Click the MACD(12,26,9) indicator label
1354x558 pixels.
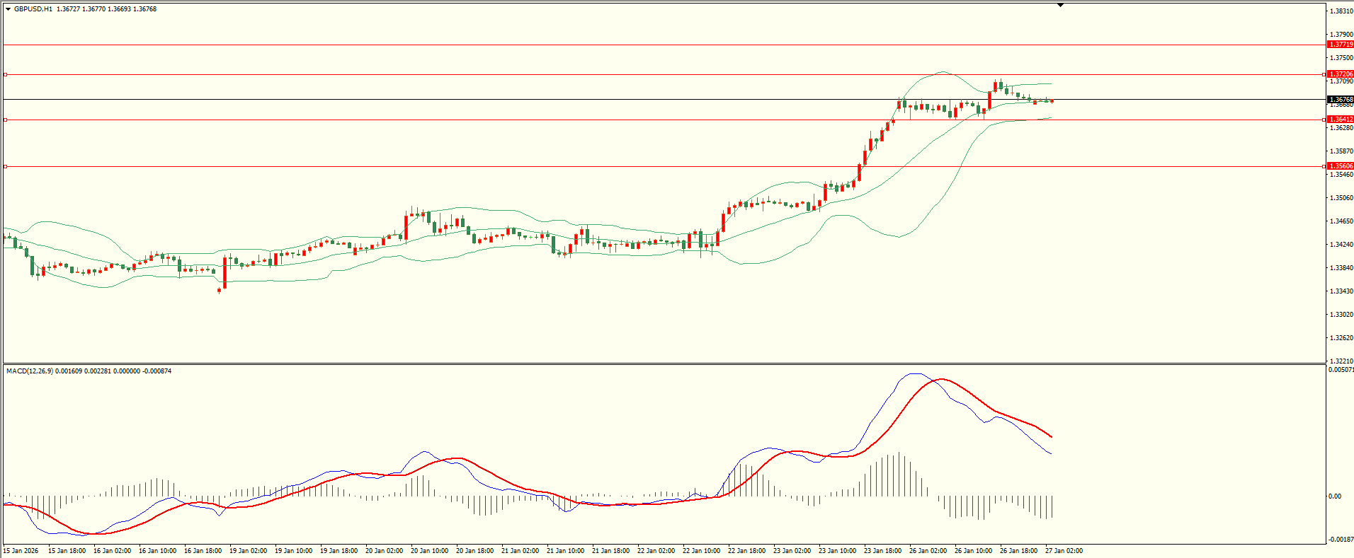(x=29, y=371)
